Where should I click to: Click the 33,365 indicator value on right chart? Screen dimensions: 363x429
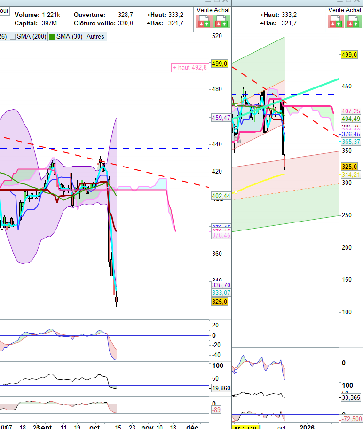pyautogui.click(x=351, y=397)
